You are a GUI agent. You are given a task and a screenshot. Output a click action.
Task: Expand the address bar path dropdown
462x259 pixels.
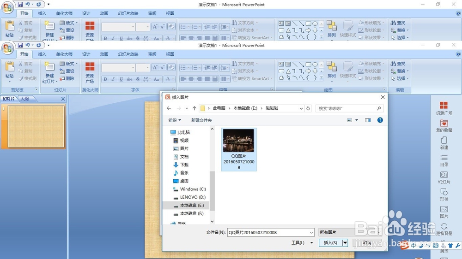[301, 108]
